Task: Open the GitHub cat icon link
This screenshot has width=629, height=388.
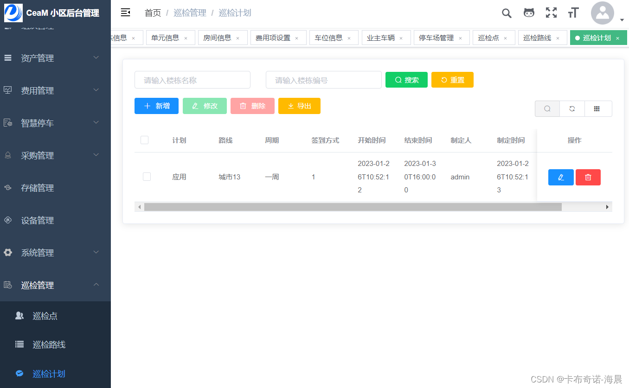Action: (529, 13)
